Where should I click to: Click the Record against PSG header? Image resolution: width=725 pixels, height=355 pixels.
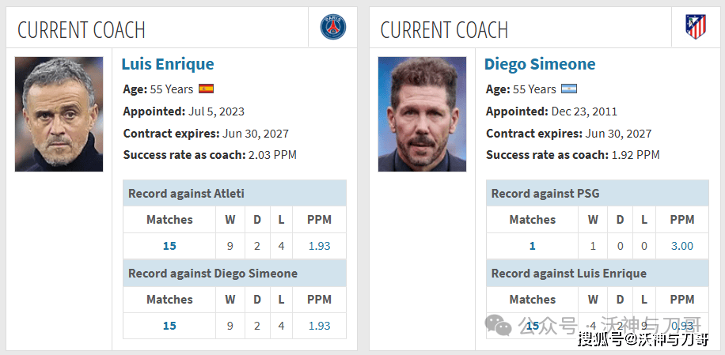(x=544, y=194)
